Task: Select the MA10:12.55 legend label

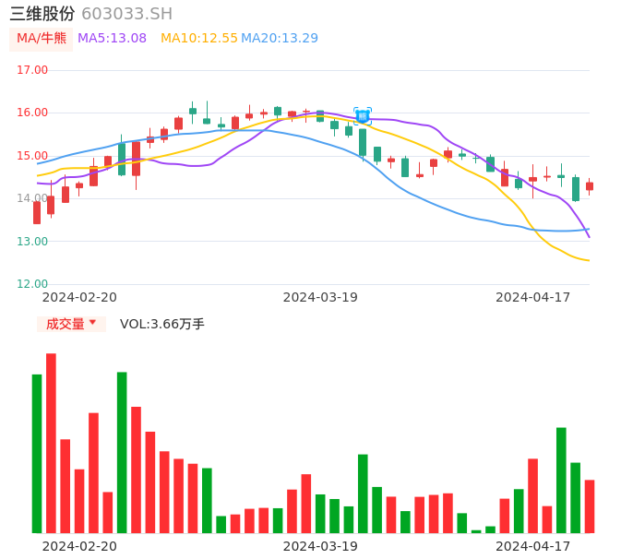Action: click(199, 39)
